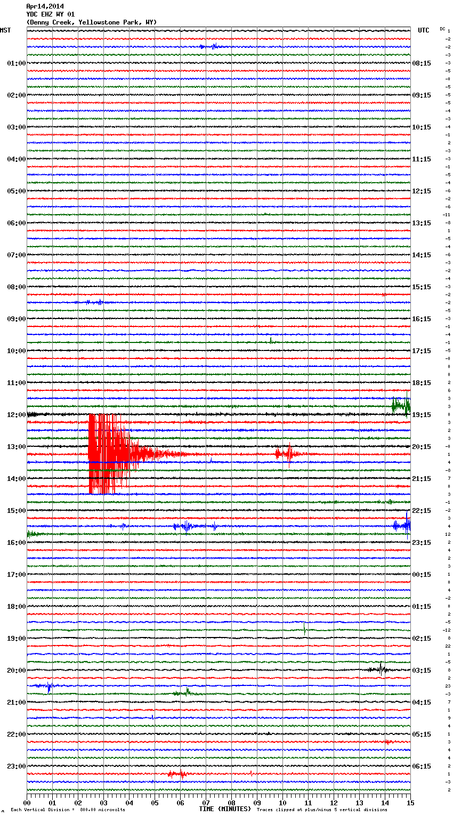453x817 pixels.
Task: Click the '00' minute axis tick label
Action: point(27,803)
